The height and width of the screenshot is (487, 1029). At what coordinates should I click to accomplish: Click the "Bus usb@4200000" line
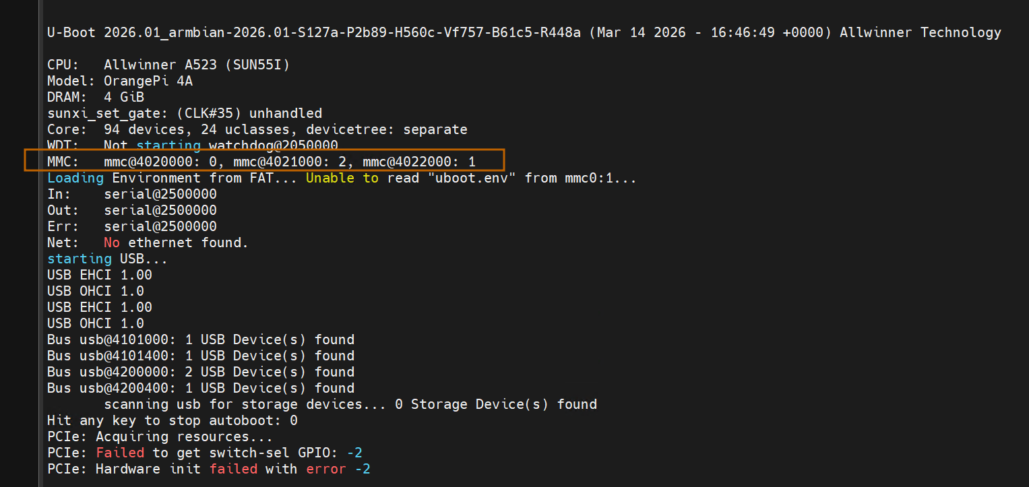pyautogui.click(x=200, y=372)
